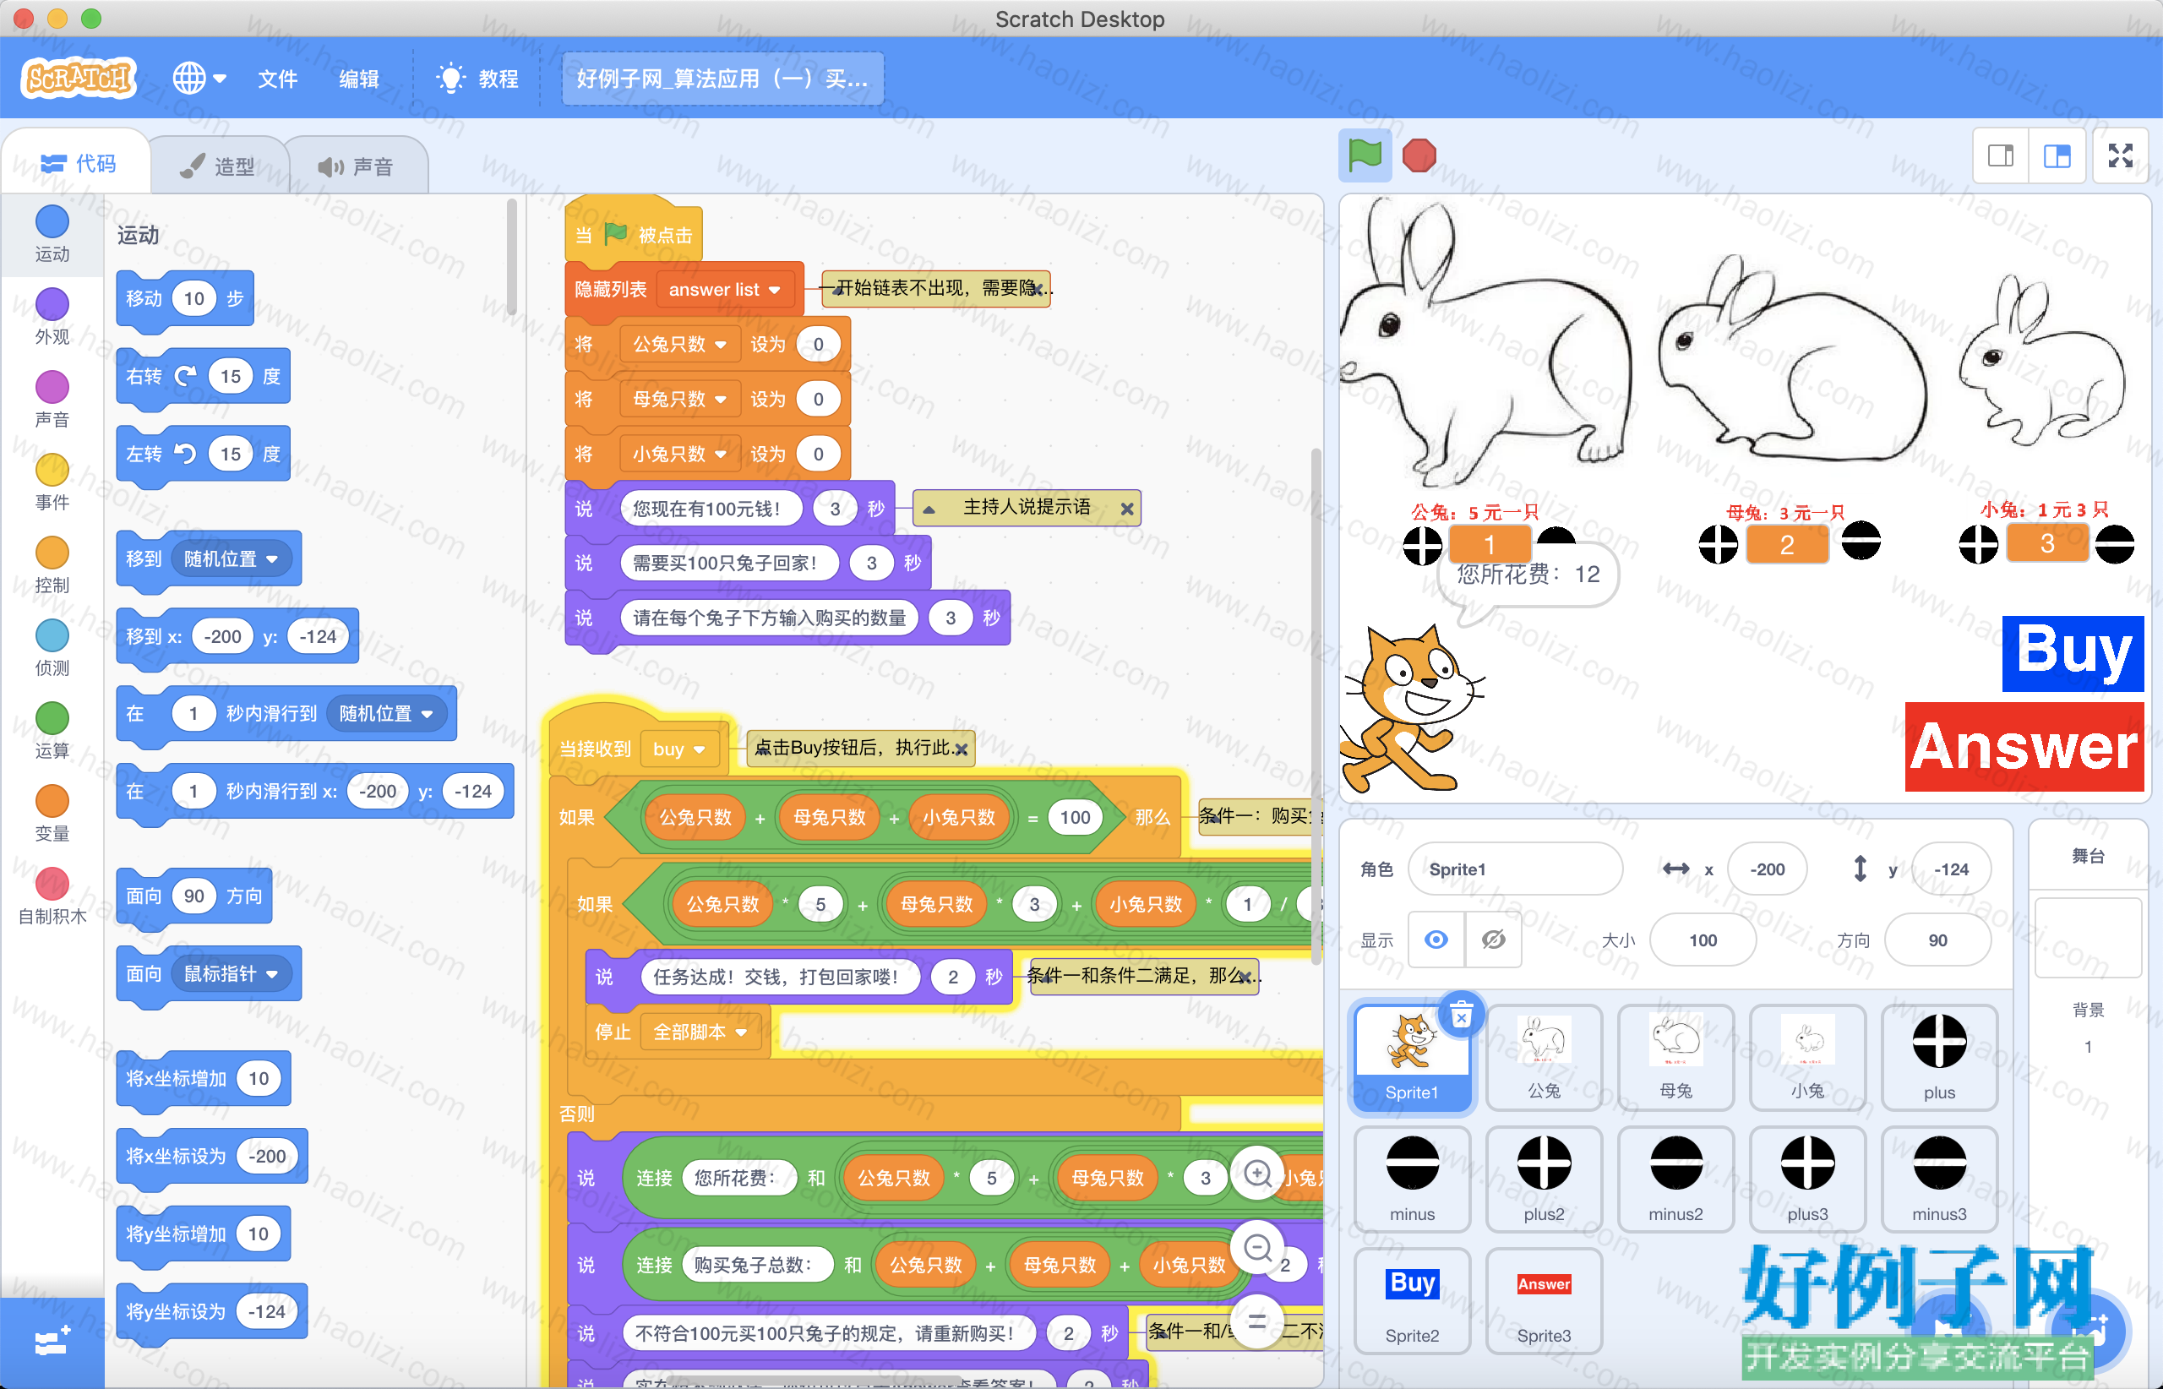2163x1389 pixels.
Task: Reset code workspace zoom
Action: [x=1257, y=1322]
